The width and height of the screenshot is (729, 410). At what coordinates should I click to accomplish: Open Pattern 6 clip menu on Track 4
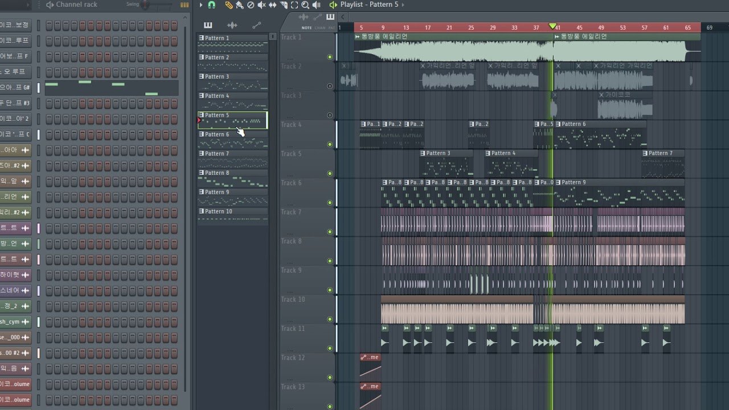[x=559, y=124]
